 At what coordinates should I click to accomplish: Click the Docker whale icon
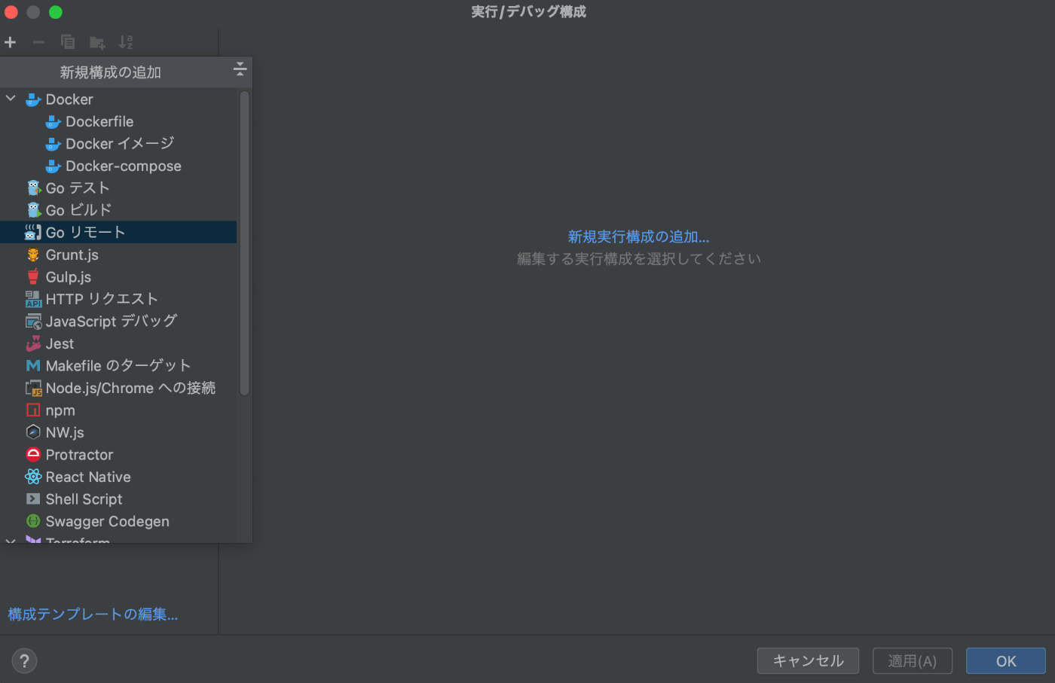tap(33, 99)
